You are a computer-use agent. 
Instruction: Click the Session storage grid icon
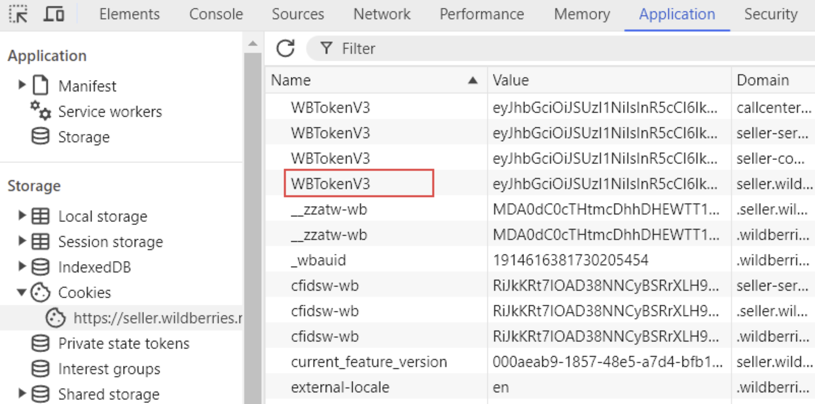tap(41, 241)
